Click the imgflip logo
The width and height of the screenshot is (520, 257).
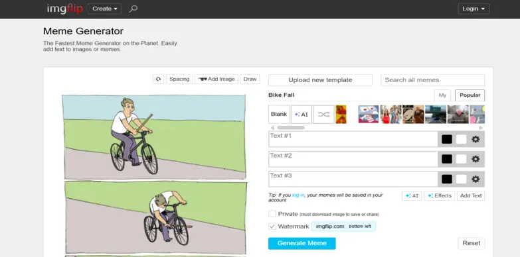[x=64, y=9]
